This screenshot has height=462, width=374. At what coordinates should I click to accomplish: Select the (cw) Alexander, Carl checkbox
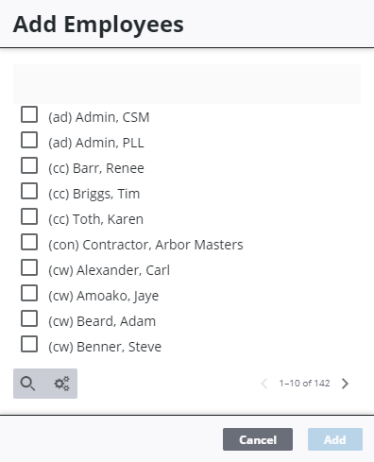[x=29, y=267]
